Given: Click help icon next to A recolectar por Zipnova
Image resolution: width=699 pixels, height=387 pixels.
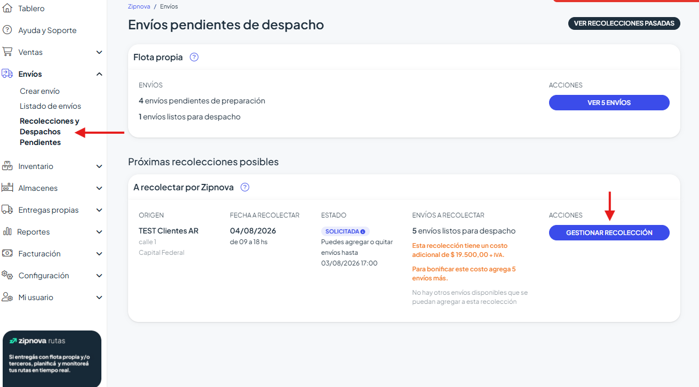Looking at the screenshot, I should point(245,187).
